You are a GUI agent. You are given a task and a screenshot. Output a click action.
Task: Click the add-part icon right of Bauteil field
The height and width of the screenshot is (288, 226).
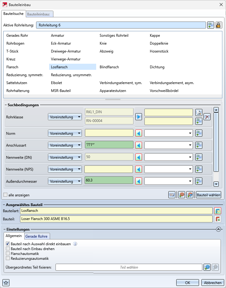click(218, 219)
